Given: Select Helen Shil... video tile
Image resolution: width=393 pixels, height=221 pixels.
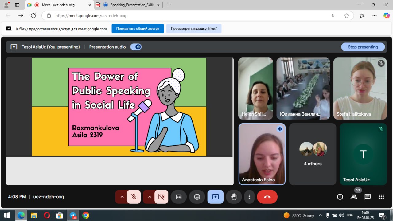Looking at the screenshot, I should coord(255,89).
